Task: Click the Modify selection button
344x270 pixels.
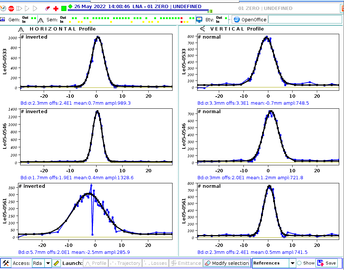Action: point(227,263)
